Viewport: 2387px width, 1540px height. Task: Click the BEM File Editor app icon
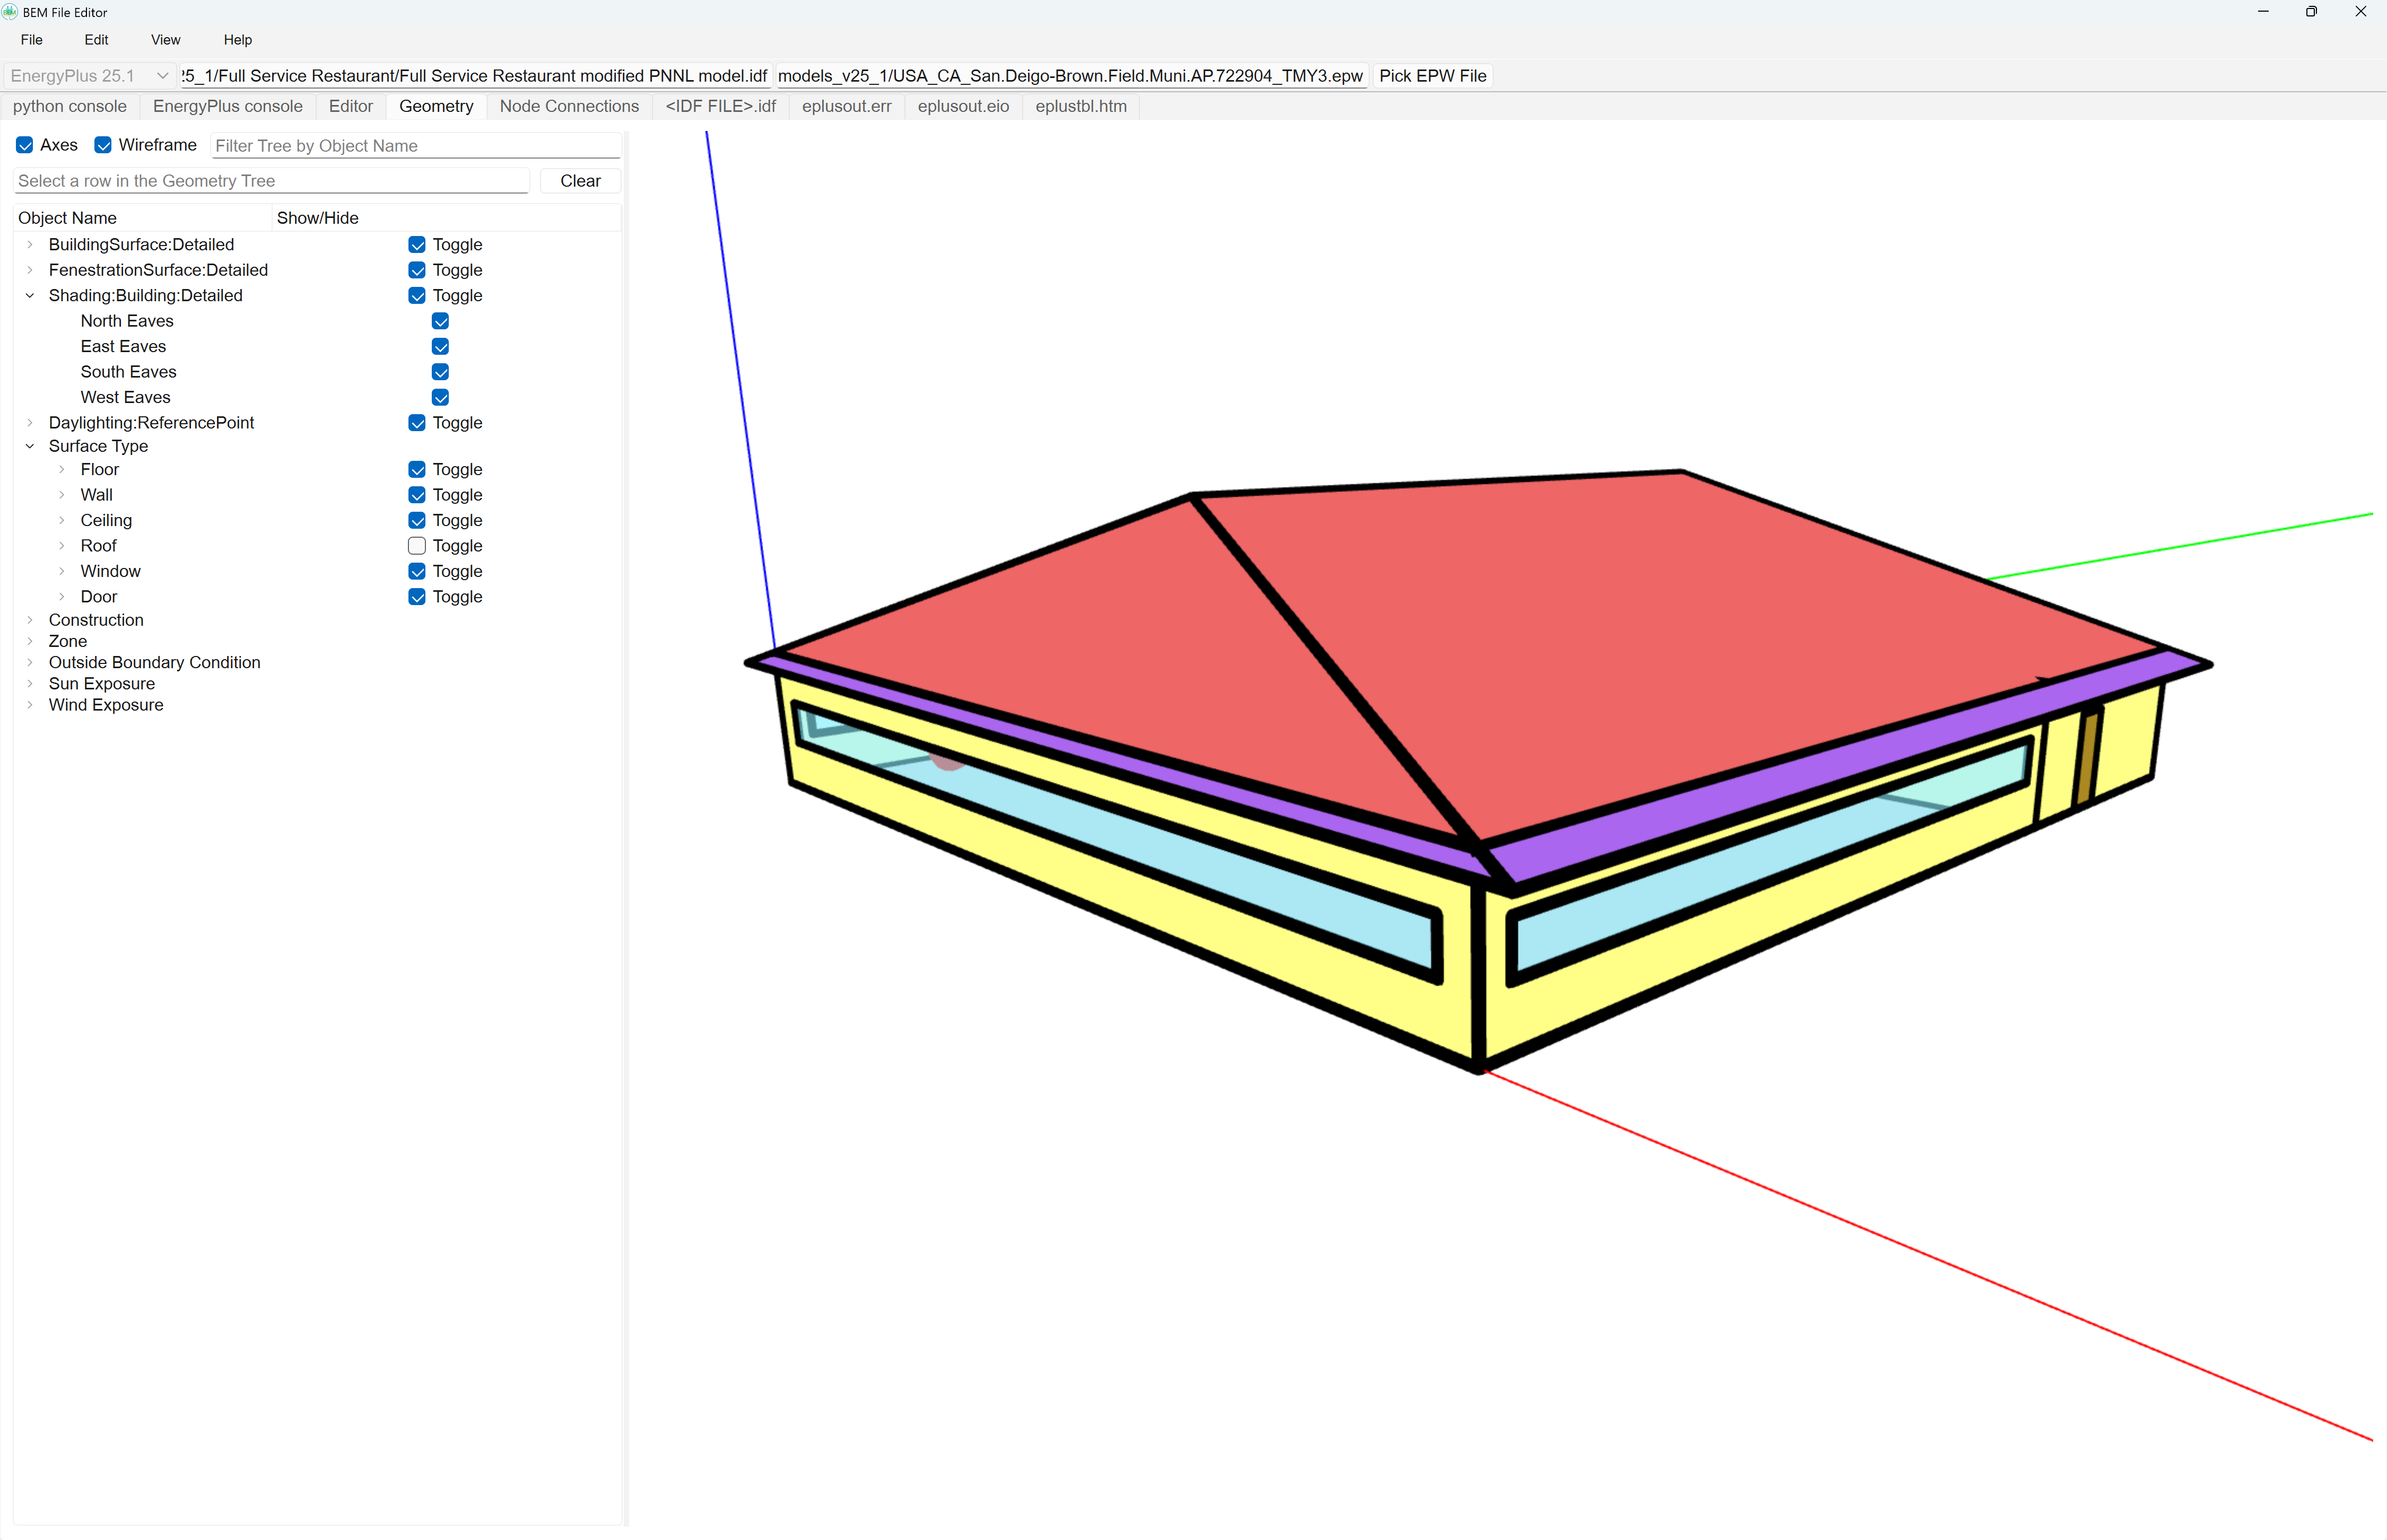pyautogui.click(x=10, y=12)
